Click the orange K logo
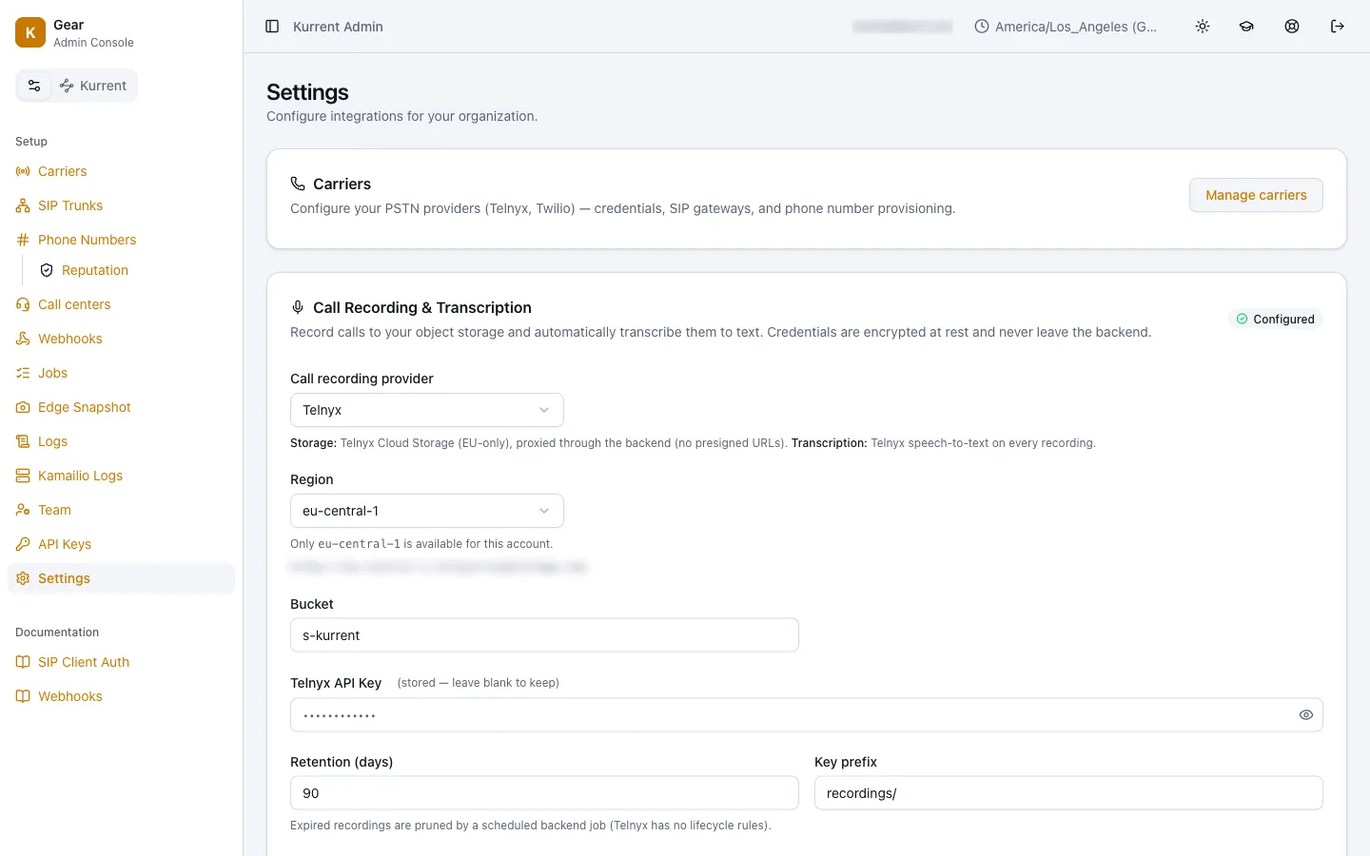1370x856 pixels. pyautogui.click(x=30, y=32)
